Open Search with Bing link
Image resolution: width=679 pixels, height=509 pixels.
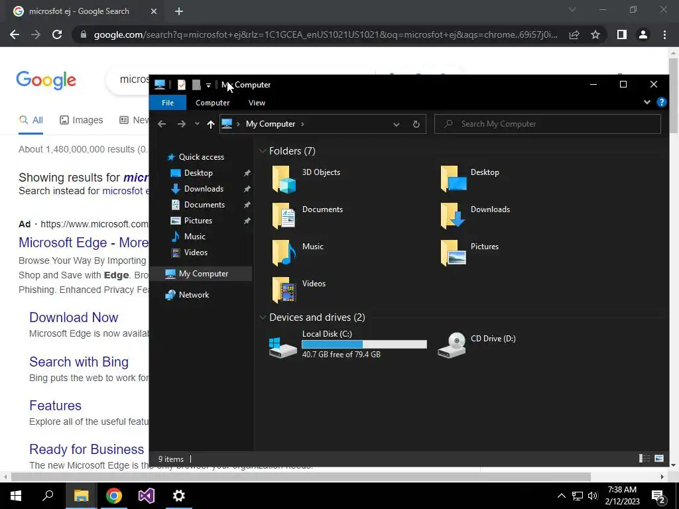pos(79,361)
